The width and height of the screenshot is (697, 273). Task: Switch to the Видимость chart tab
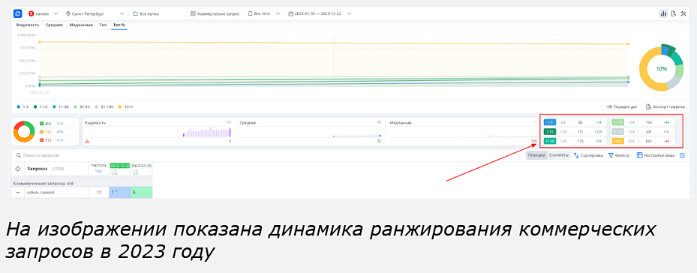pos(28,25)
